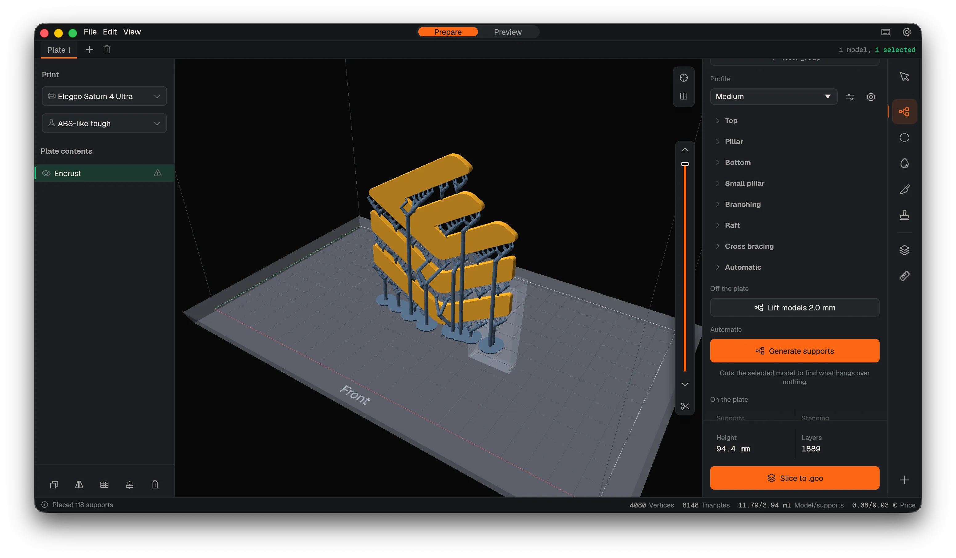Click the warning triangle on Encrust row
The height and width of the screenshot is (558, 956).
[x=157, y=173]
